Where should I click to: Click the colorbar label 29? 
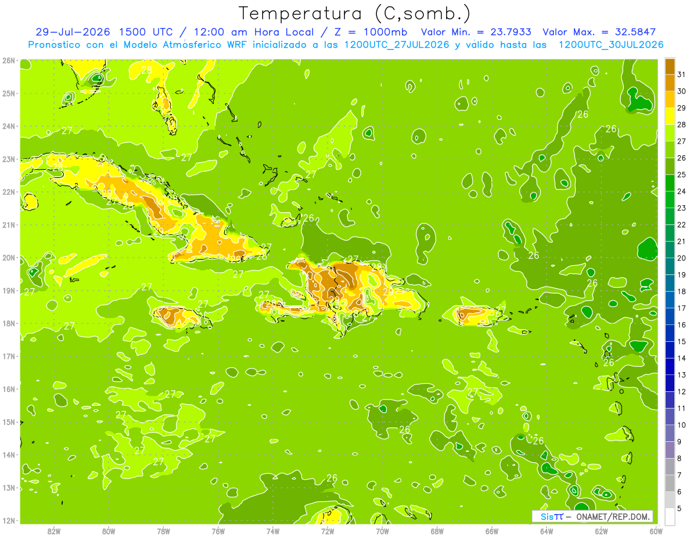(x=682, y=108)
